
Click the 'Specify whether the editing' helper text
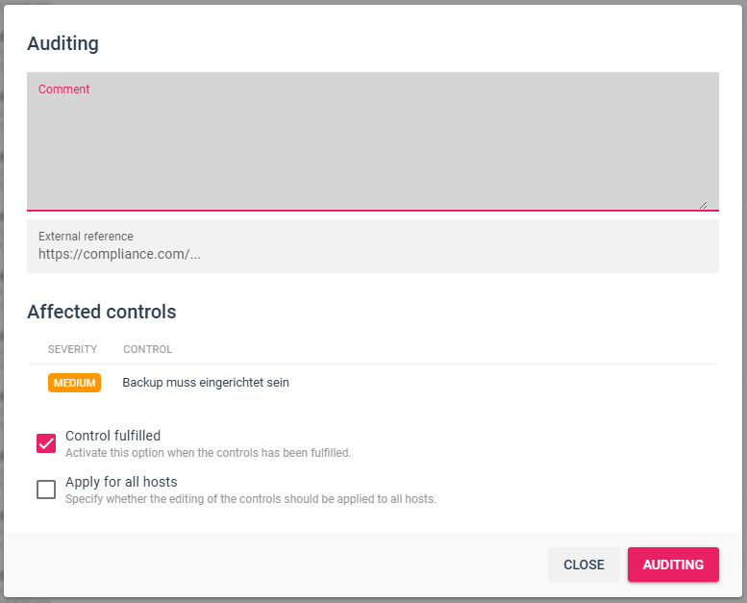pos(250,499)
